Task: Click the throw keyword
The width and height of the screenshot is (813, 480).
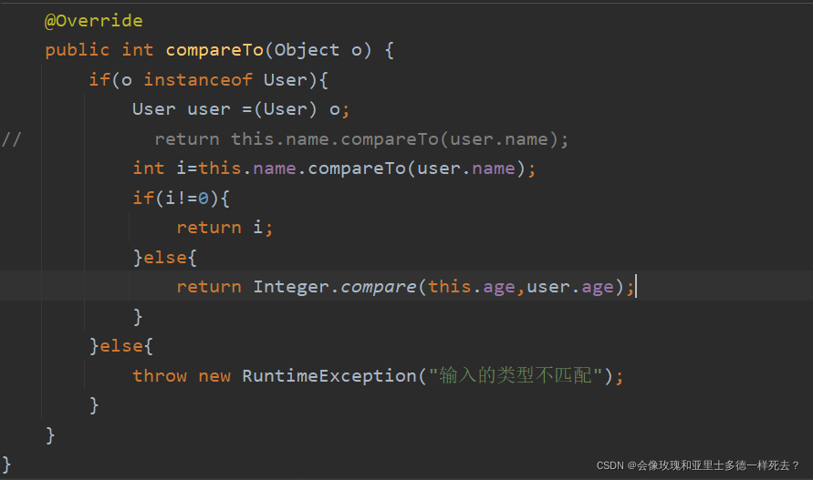Action: tap(160, 376)
